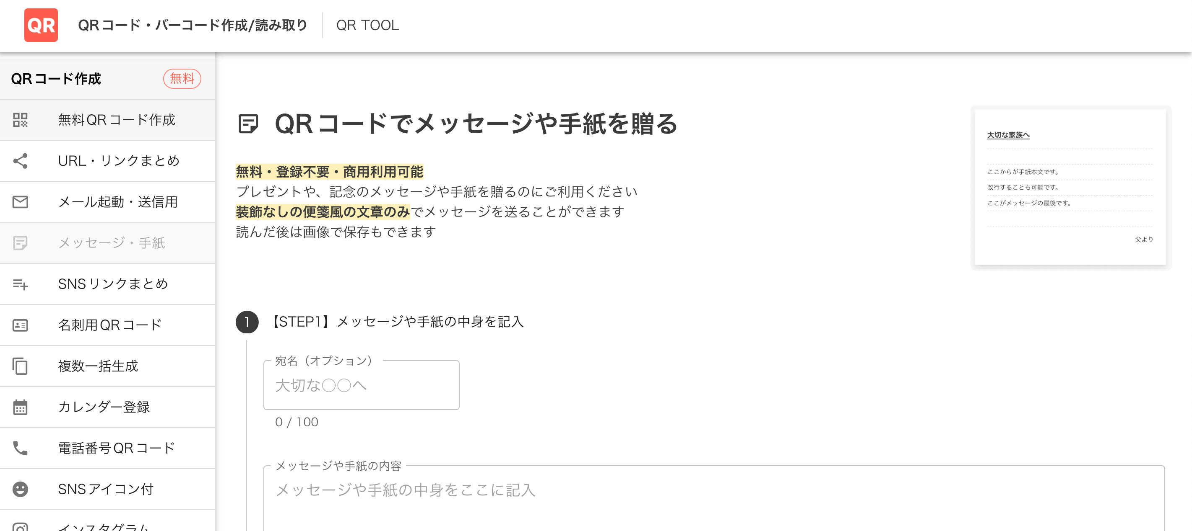
Task: Click the red QR logo in the header
Action: click(x=41, y=26)
